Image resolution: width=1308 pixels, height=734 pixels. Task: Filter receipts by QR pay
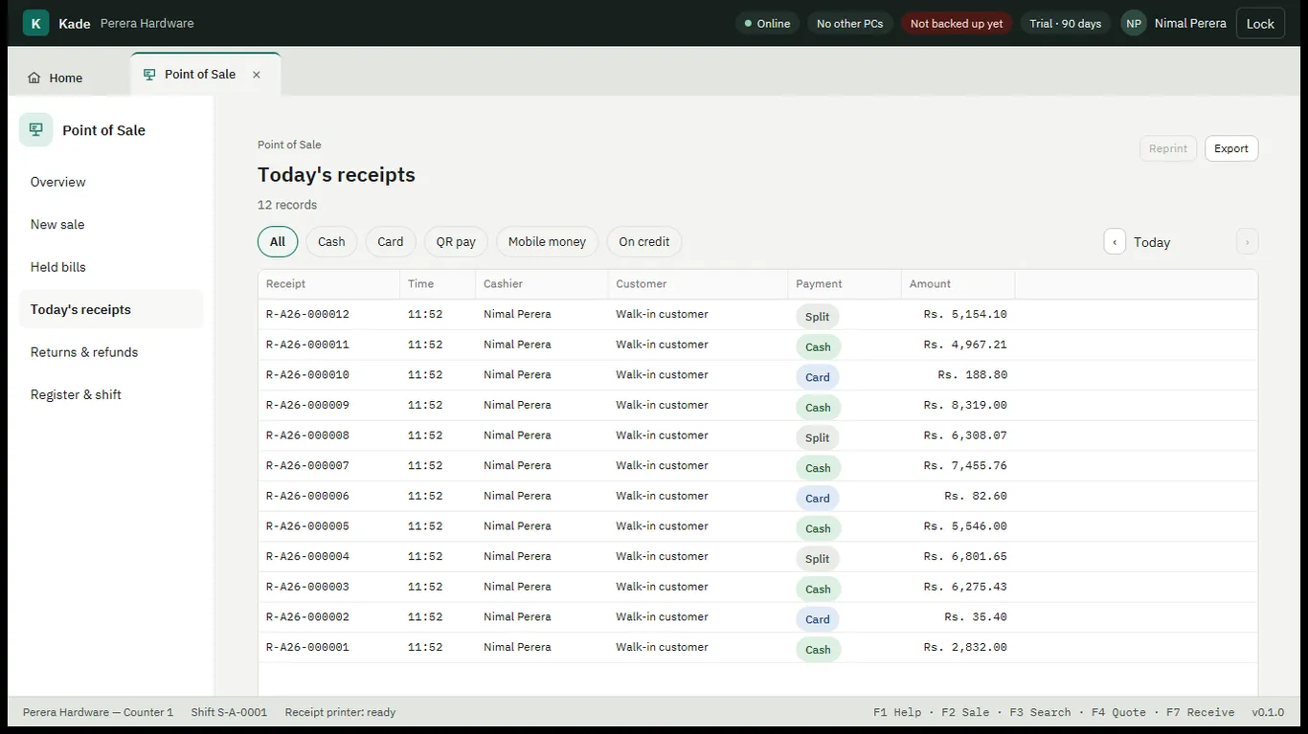[x=456, y=241]
